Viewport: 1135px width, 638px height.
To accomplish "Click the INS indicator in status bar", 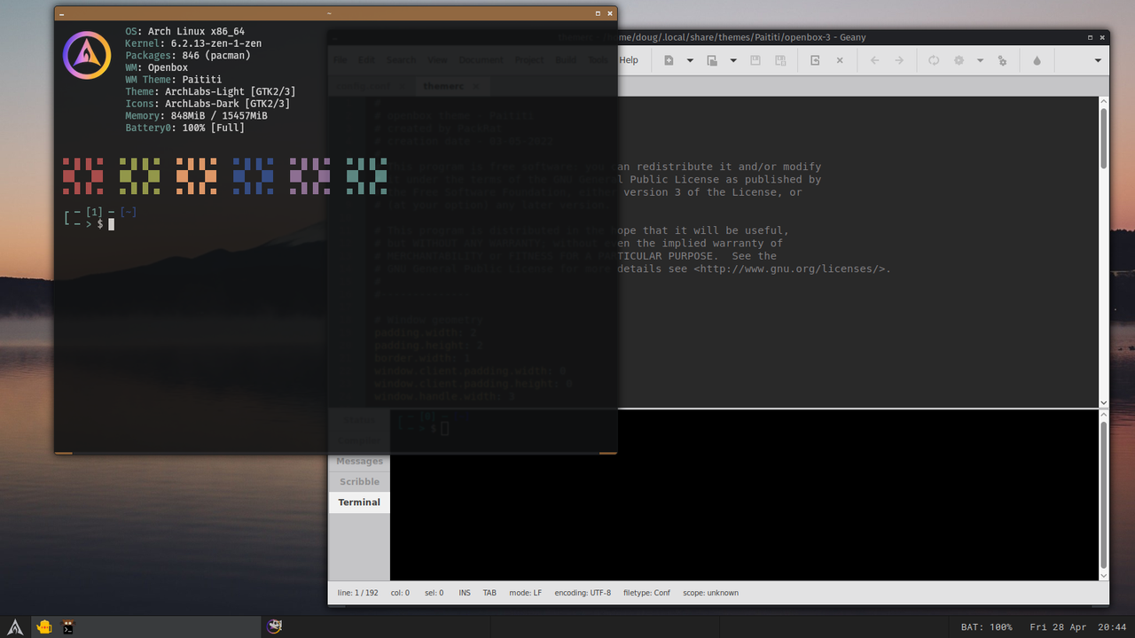I will 465,593.
